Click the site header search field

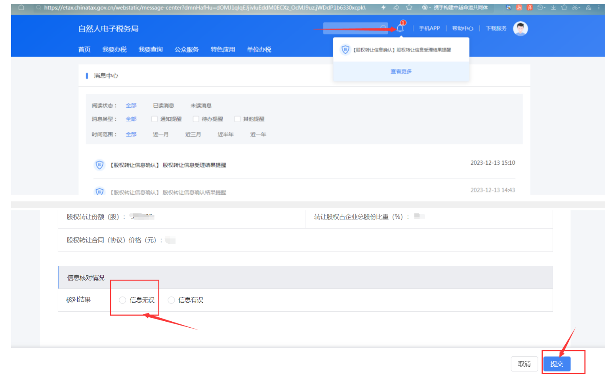coord(355,28)
